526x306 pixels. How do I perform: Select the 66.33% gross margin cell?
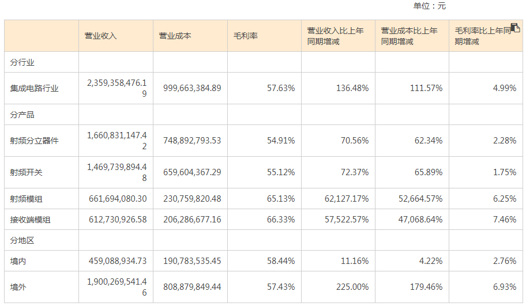281,220
